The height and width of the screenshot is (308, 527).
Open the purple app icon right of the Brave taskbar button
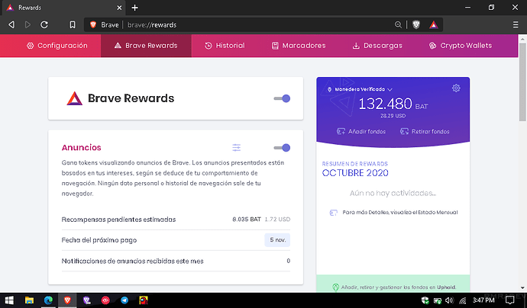[86, 300]
